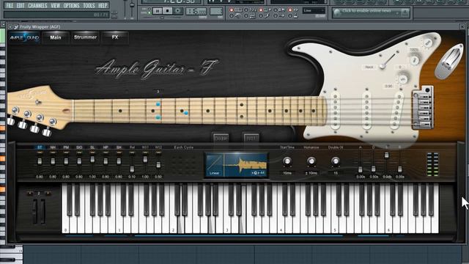Click the envelope D decay fader

pyautogui.click(x=373, y=169)
